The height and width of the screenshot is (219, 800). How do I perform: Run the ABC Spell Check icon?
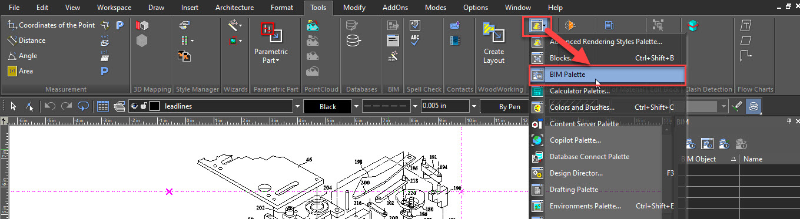[416, 41]
